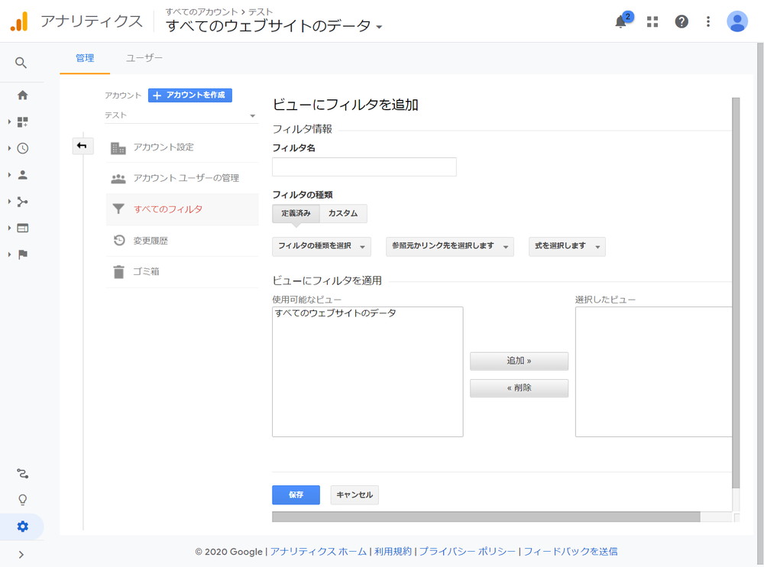Open the notifications bell
The width and height of the screenshot is (764, 567).
[620, 22]
